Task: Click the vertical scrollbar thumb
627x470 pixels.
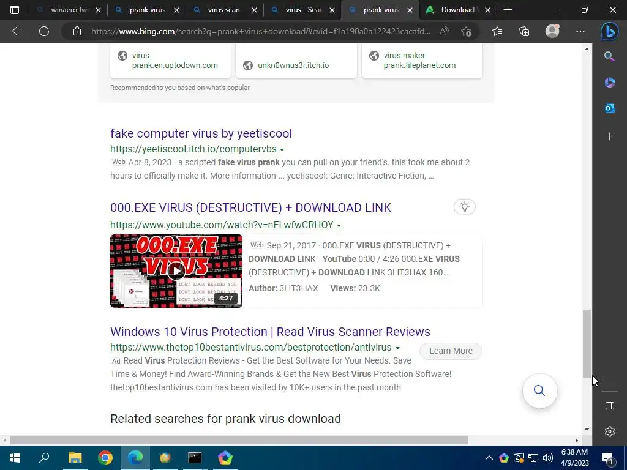Action: click(x=587, y=344)
